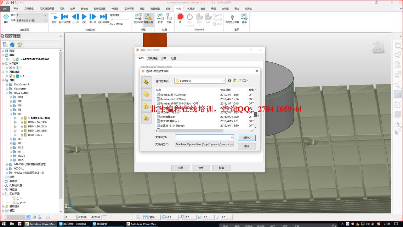This screenshot has height=227, width=403.
Task: Select the post workplane item
Action: pyautogui.click(x=23, y=202)
